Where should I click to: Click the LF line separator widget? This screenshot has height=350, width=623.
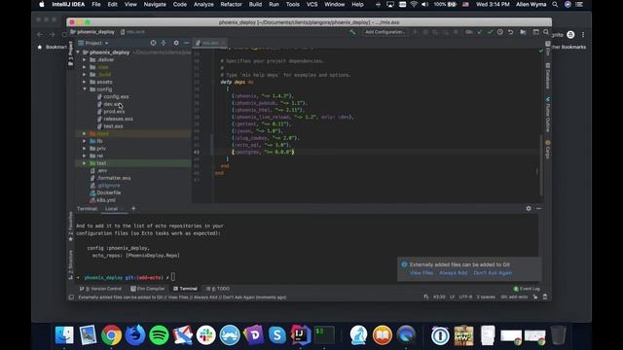click(452, 297)
